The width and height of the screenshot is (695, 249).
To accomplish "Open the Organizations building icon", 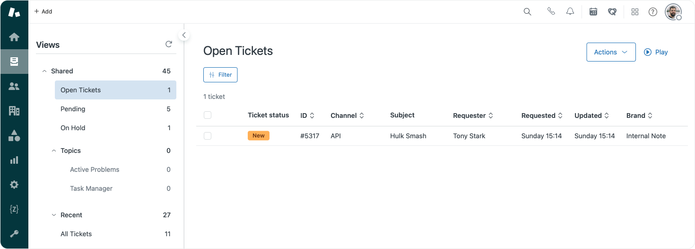I will (14, 111).
